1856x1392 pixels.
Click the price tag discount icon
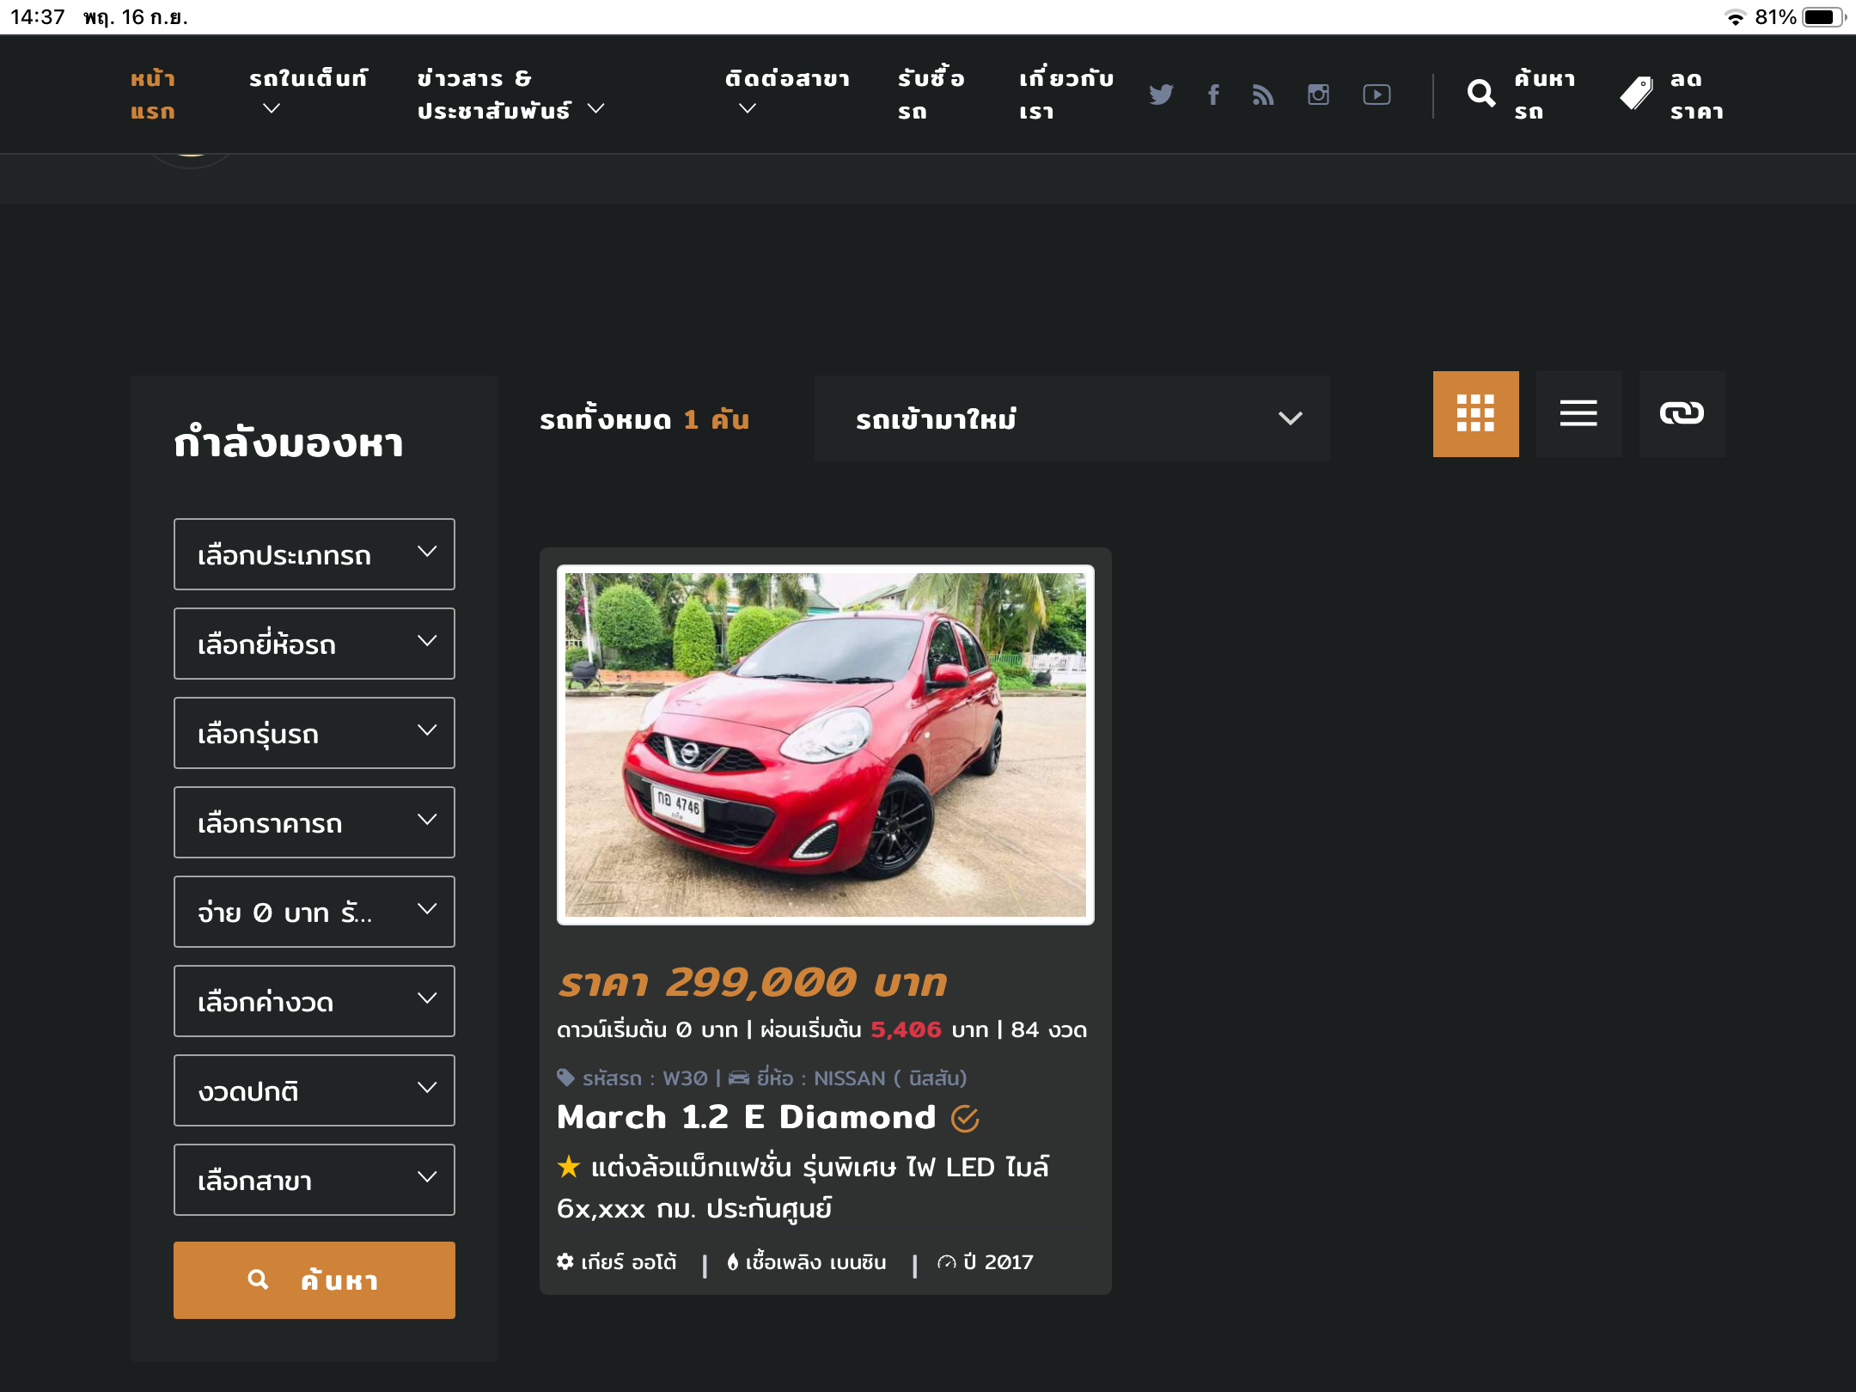click(x=1637, y=93)
